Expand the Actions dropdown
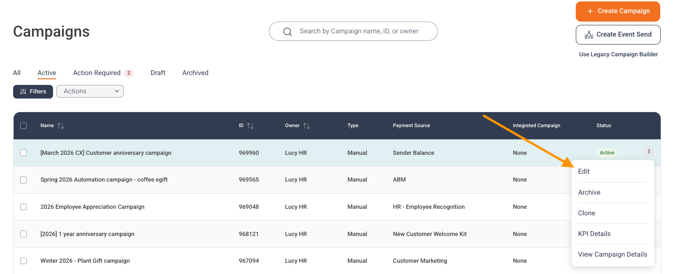Image resolution: width=679 pixels, height=274 pixels. 90,91
